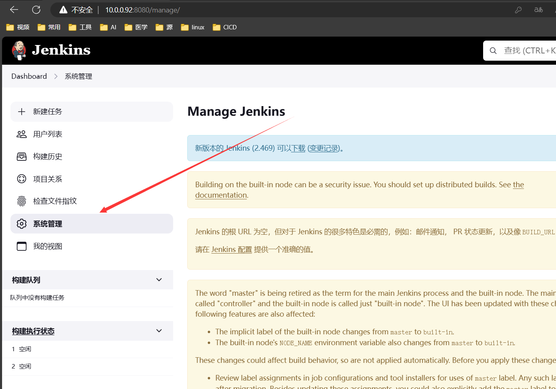Click the window icon for 我的视图
556x389 pixels.
(x=22, y=246)
